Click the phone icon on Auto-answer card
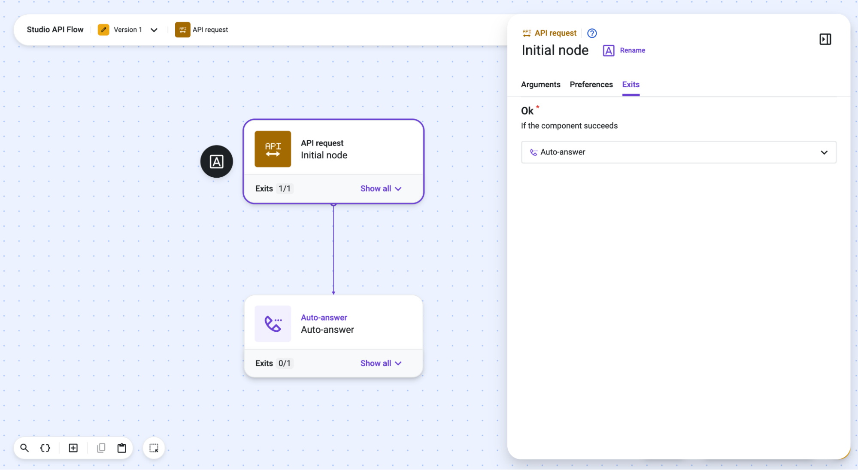 (x=273, y=324)
